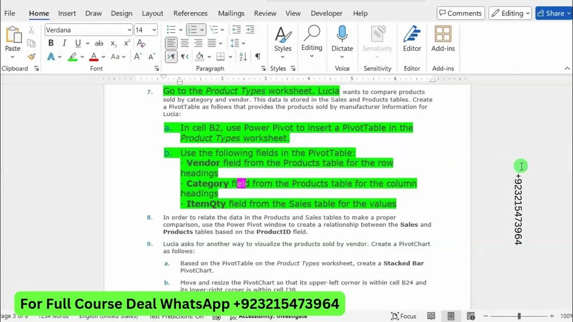The image size is (573, 322).
Task: Apply Borders using the grid icon
Action: (220, 57)
